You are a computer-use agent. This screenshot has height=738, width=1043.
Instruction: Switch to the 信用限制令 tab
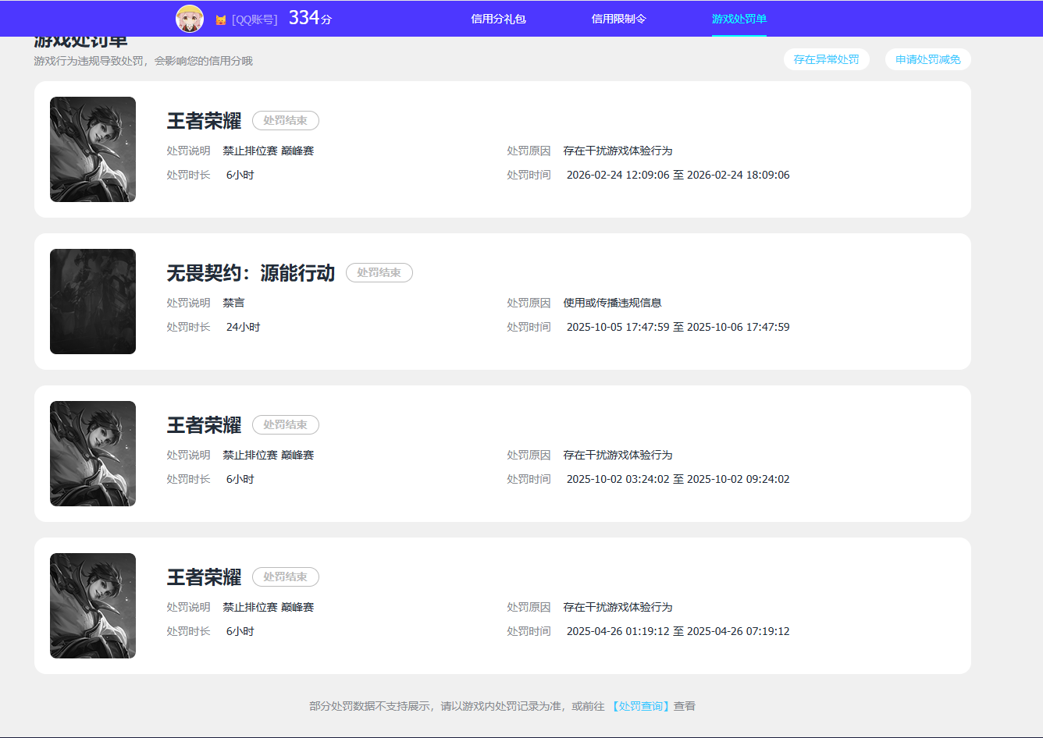[618, 19]
